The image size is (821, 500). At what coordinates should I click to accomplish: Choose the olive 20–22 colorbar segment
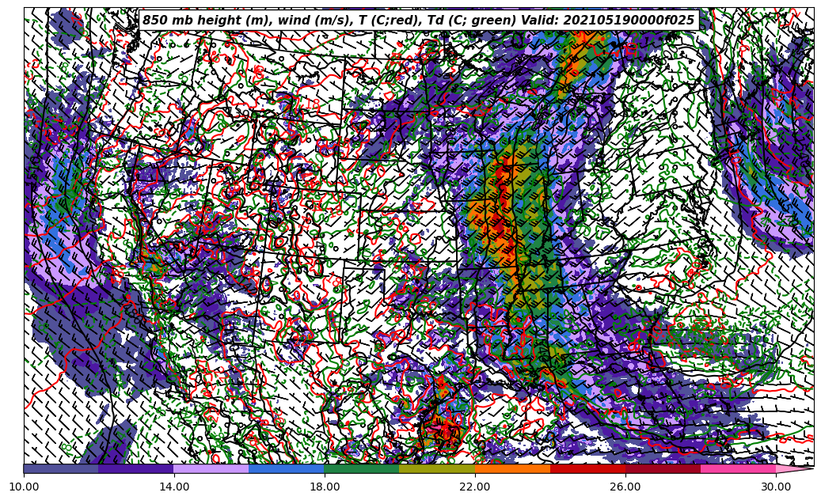click(437, 468)
